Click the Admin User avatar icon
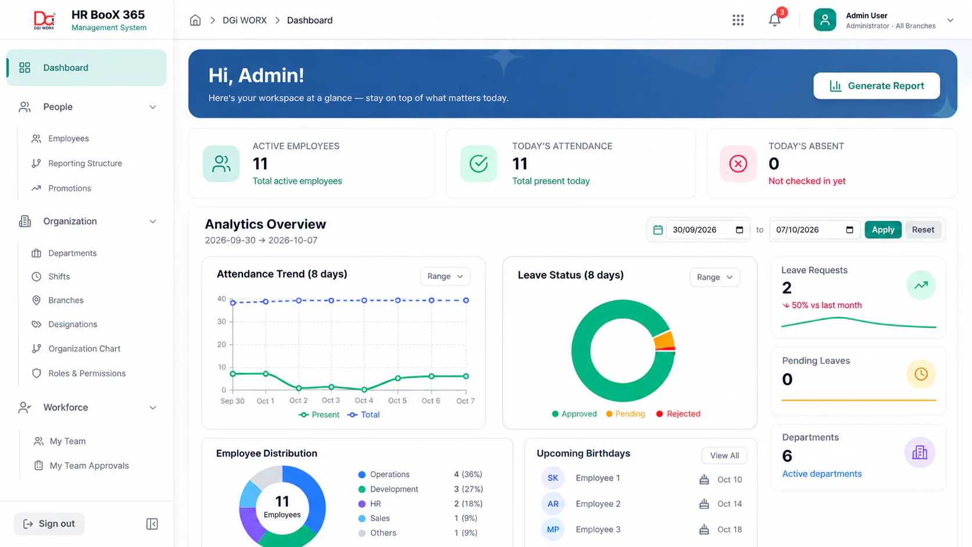This screenshot has width=972, height=547. (x=824, y=20)
